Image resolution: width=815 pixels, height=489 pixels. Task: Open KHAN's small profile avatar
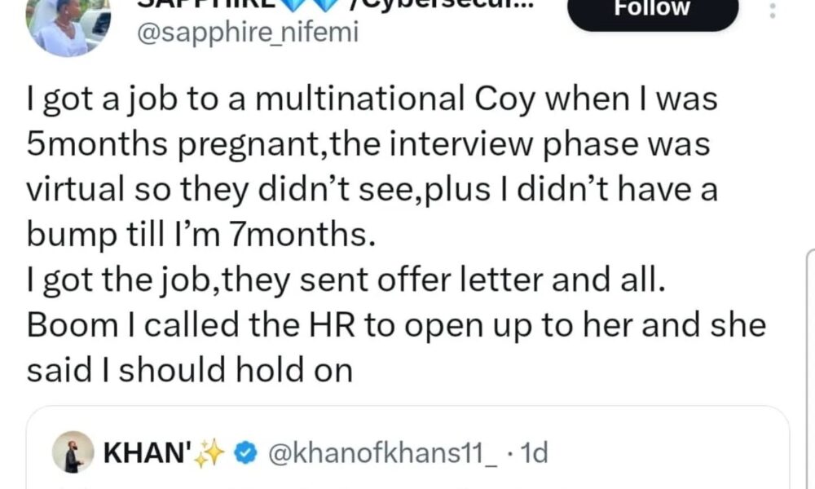(x=73, y=452)
